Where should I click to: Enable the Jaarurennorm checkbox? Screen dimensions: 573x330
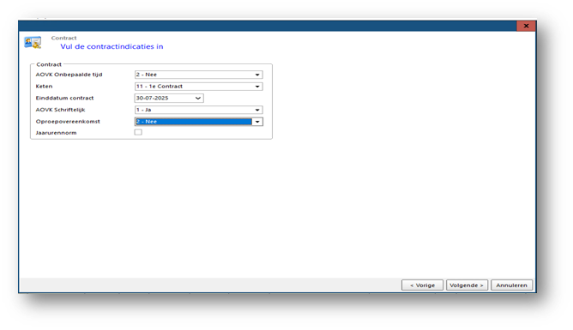coord(138,132)
